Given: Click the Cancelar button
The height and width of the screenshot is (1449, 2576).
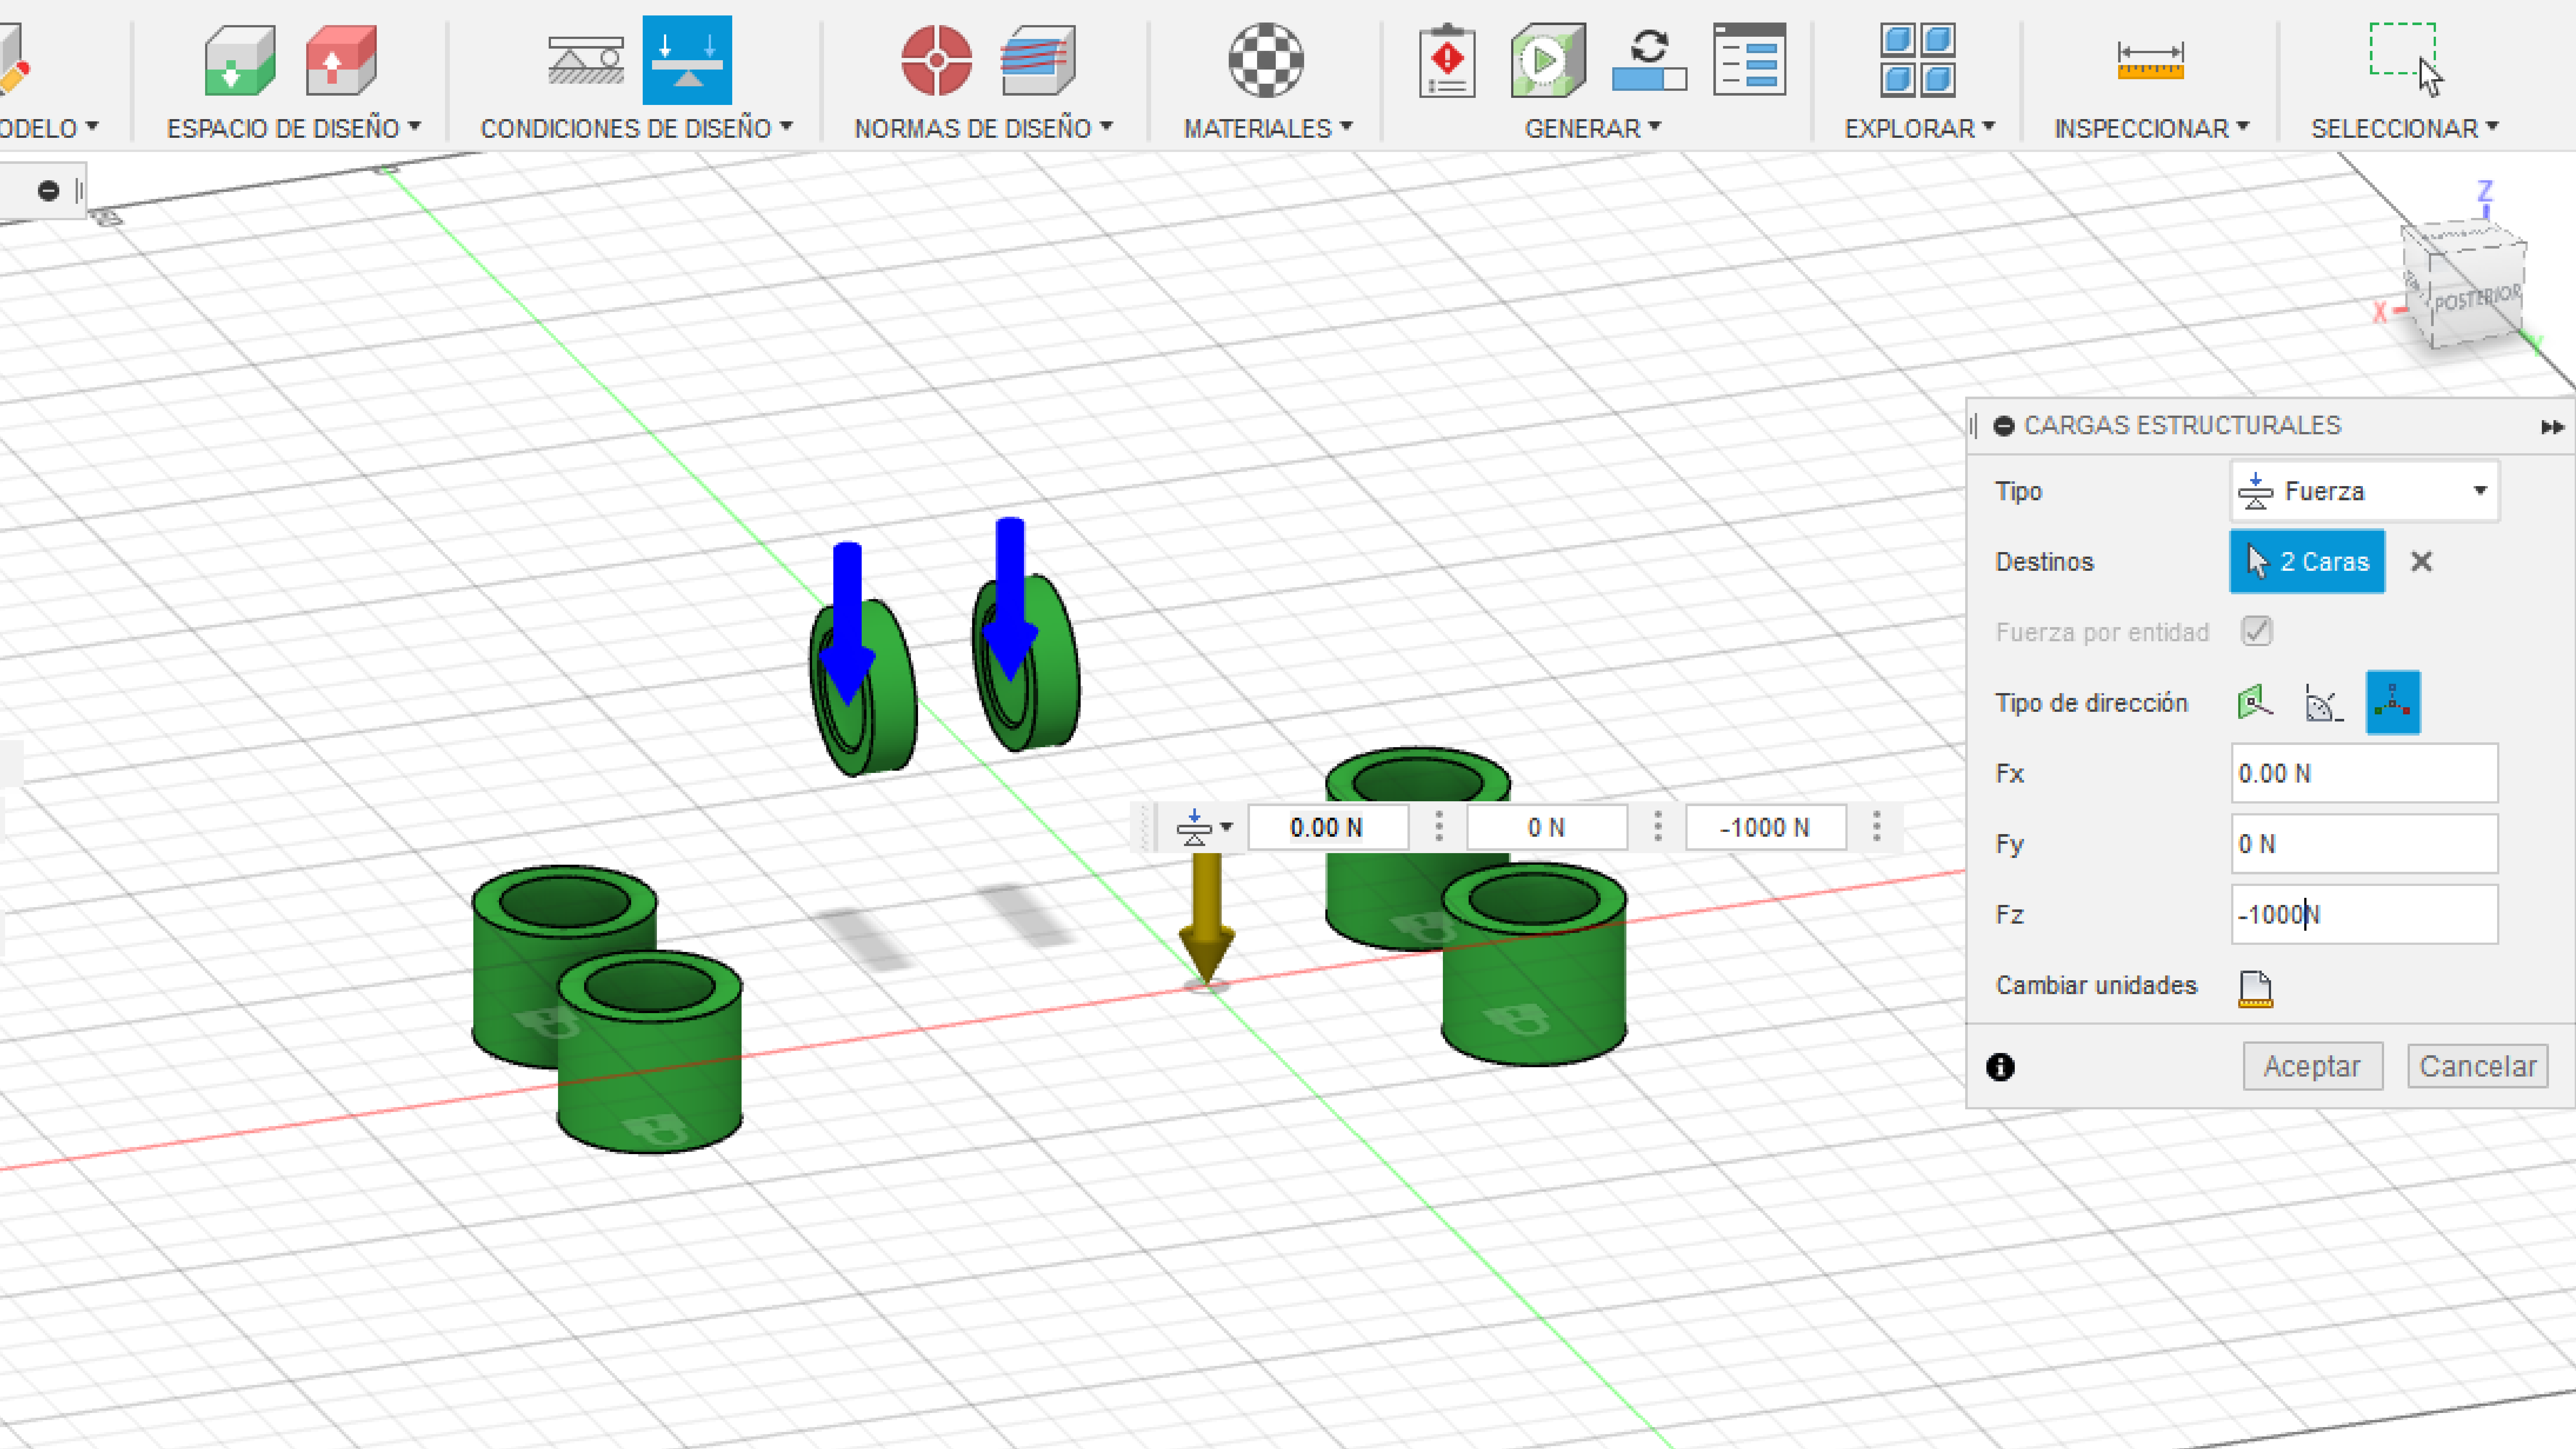Looking at the screenshot, I should click(x=2477, y=1066).
